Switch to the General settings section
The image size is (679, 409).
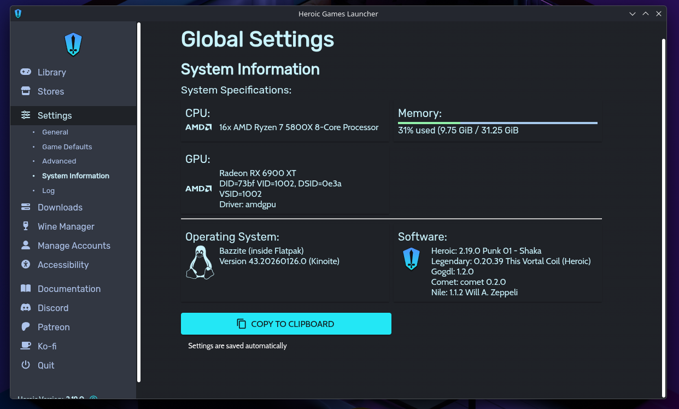click(x=55, y=132)
